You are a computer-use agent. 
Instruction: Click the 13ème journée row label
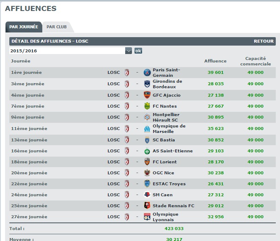pyautogui.click(x=29, y=140)
